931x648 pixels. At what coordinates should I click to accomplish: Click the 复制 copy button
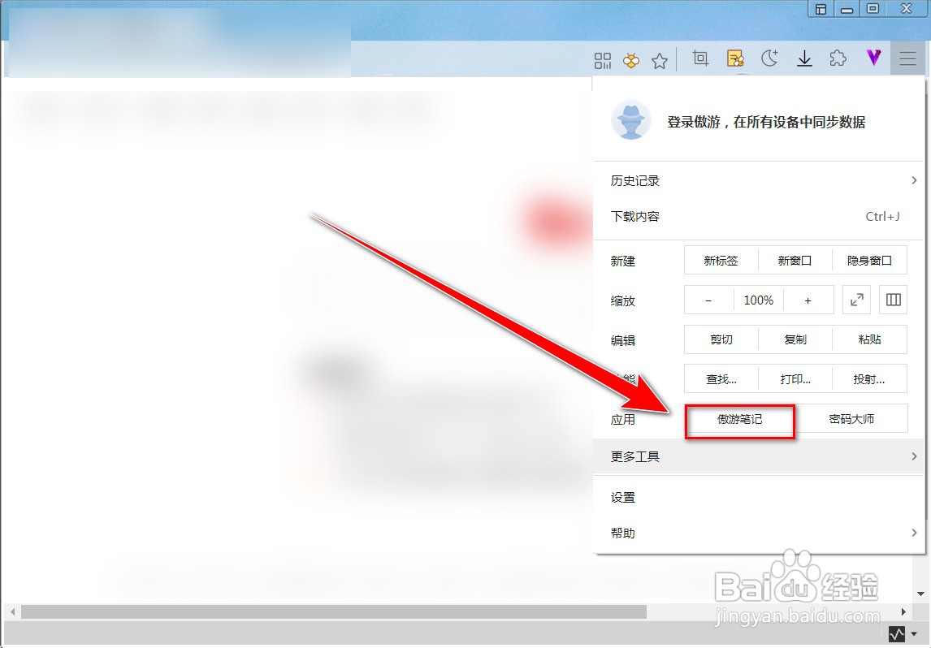(x=795, y=339)
